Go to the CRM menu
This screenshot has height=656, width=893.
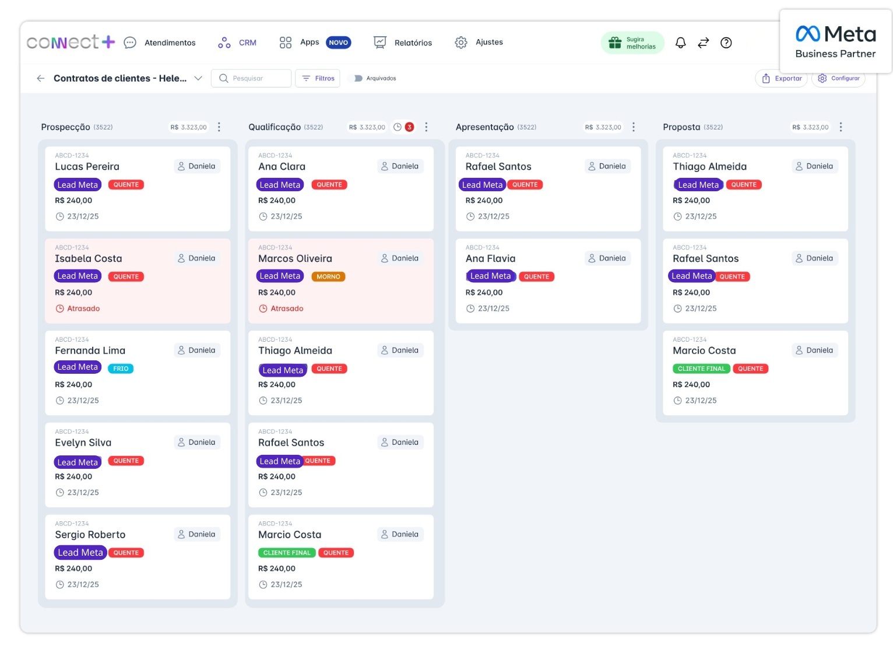(x=238, y=43)
